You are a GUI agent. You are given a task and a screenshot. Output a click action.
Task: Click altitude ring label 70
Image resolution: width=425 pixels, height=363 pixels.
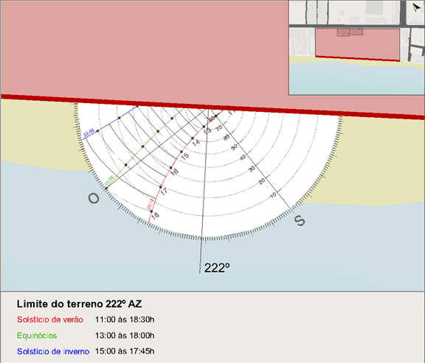click(x=219, y=127)
